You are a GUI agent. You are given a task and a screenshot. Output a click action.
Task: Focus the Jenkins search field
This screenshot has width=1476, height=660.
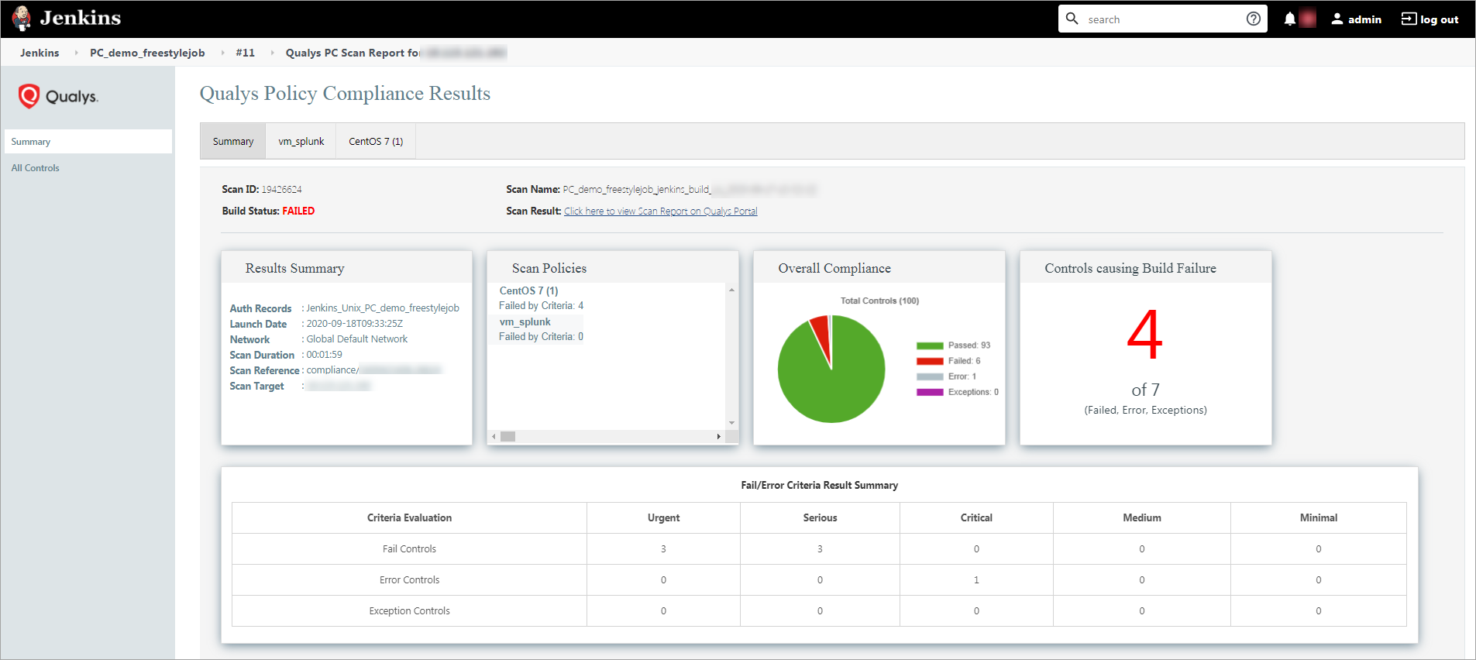pos(1162,19)
